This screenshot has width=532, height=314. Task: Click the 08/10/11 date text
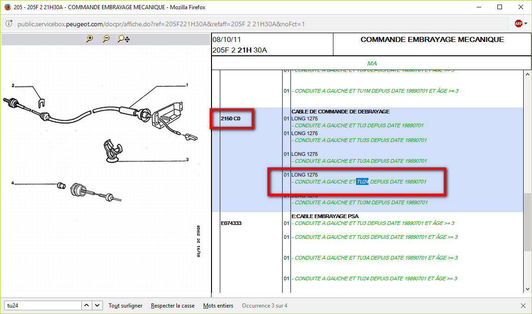[x=227, y=40]
